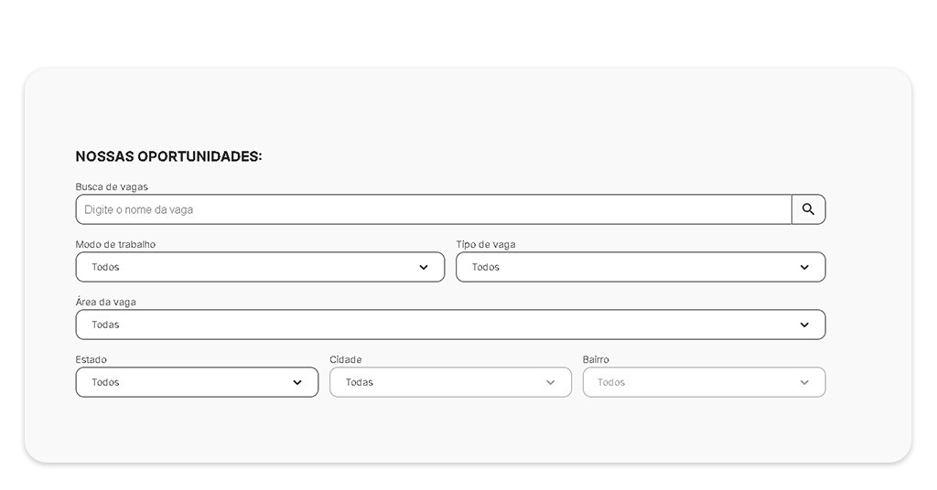Screen dimensions: 937x490
Task: Expand the Tipo de vaga dropdown showing Todos
Action: [631, 267]
